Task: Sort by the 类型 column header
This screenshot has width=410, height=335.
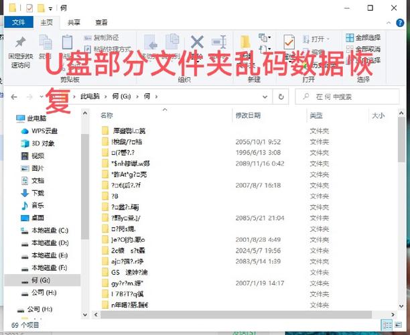Action: (316, 115)
